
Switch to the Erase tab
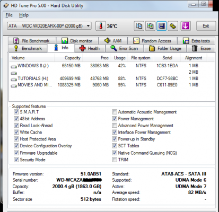click(x=201, y=48)
